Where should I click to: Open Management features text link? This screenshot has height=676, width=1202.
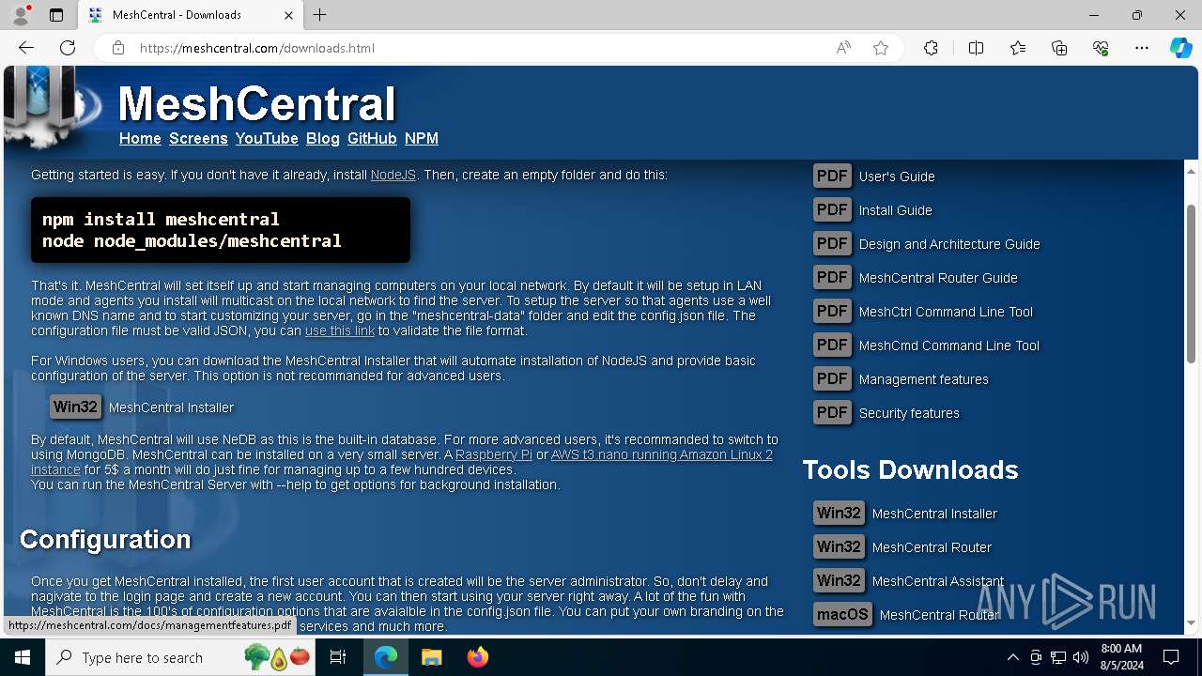click(924, 379)
